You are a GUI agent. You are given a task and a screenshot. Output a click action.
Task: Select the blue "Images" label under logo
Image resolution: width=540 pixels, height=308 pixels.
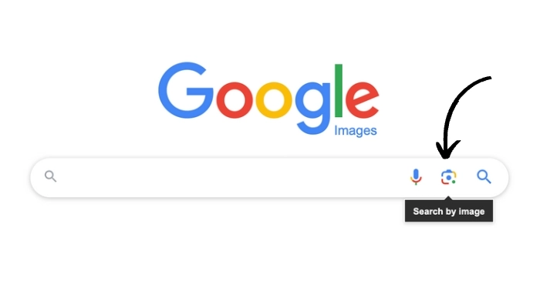tap(356, 131)
